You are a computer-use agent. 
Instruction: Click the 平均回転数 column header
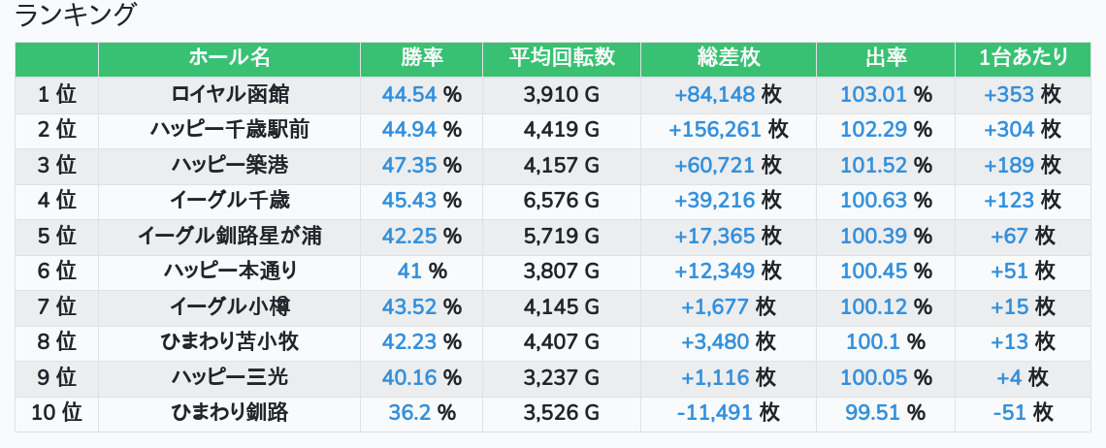point(562,58)
